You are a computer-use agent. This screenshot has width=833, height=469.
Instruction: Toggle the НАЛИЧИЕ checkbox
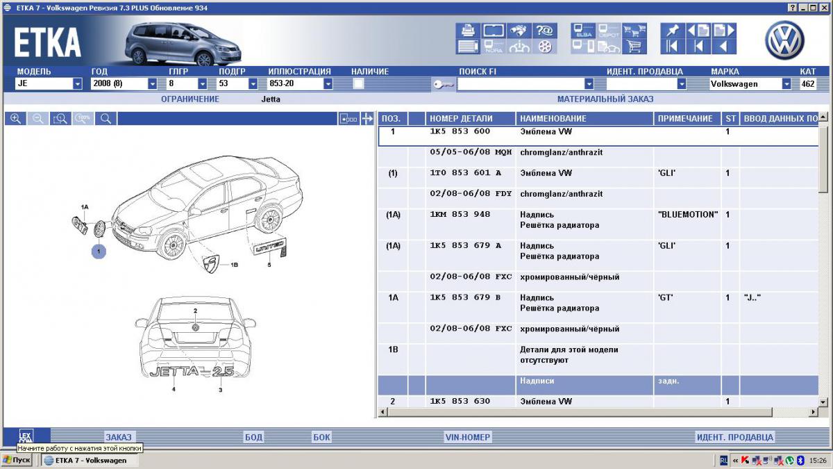(358, 83)
